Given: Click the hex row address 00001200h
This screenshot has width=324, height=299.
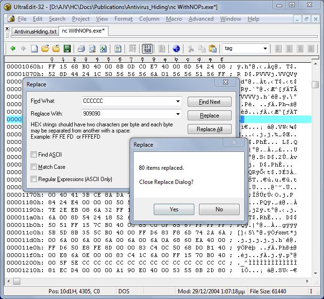Looking at the screenshot, I should pyautogui.click(x=25, y=263).
